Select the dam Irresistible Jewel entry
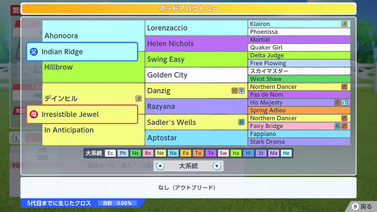Screen dimensions: 377x212 coord(82,114)
